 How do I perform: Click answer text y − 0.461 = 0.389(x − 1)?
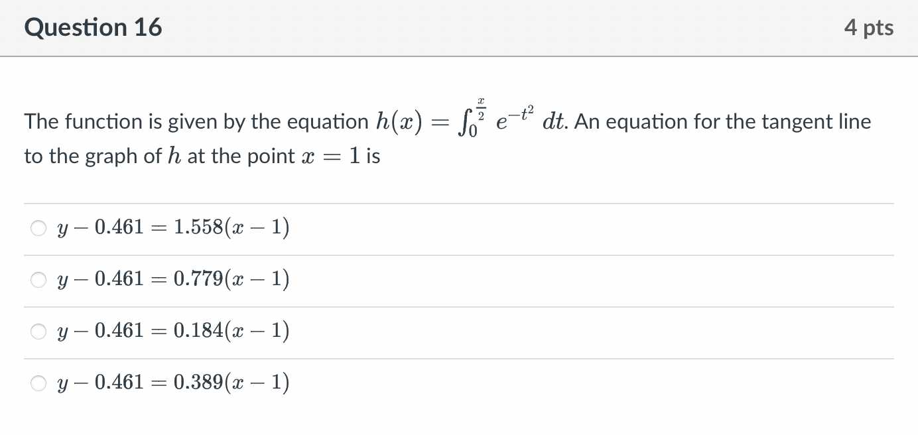[173, 383]
